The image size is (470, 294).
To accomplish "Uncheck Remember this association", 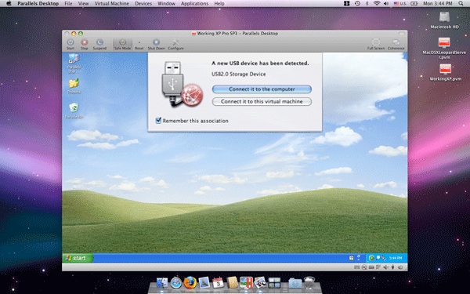I will [158, 120].
